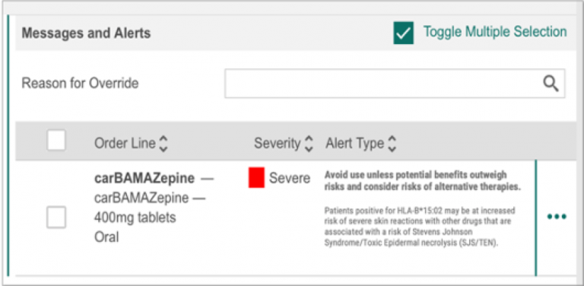Screen dimensions: 584x286
Task: Click the magnifier search icon
Action: (x=551, y=84)
